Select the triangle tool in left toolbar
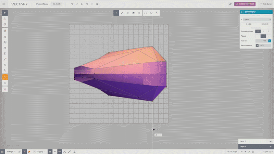Screen dimensions: 274x154 pos(5,83)
